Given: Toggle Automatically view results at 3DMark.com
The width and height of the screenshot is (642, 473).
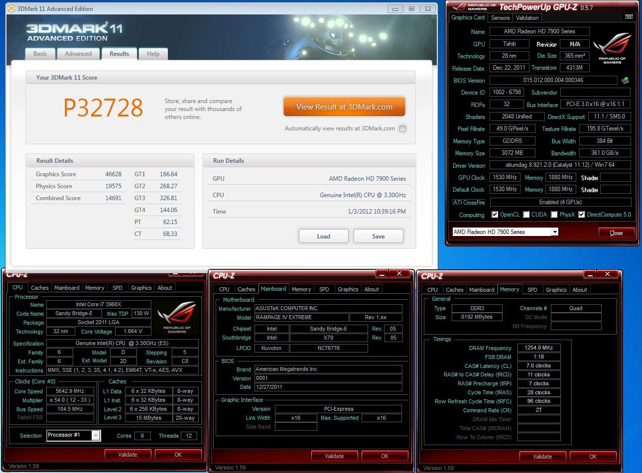Looking at the screenshot, I should pos(402,128).
